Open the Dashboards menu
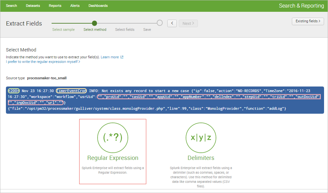The image size is (328, 193). 98,6
